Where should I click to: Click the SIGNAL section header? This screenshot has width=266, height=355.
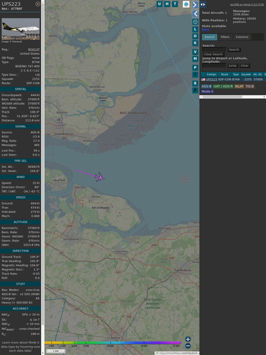[20, 127]
